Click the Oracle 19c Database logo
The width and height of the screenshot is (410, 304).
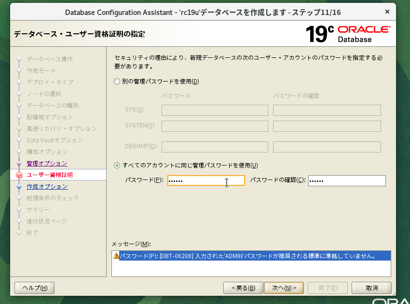tap(348, 34)
